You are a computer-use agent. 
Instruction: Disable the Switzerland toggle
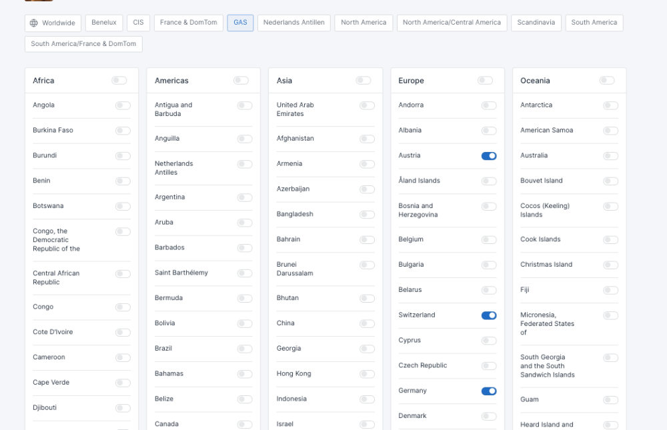(489, 315)
